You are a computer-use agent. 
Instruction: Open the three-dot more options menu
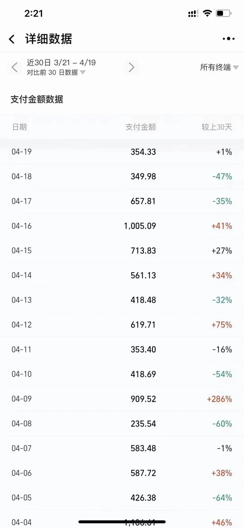pyautogui.click(x=228, y=39)
